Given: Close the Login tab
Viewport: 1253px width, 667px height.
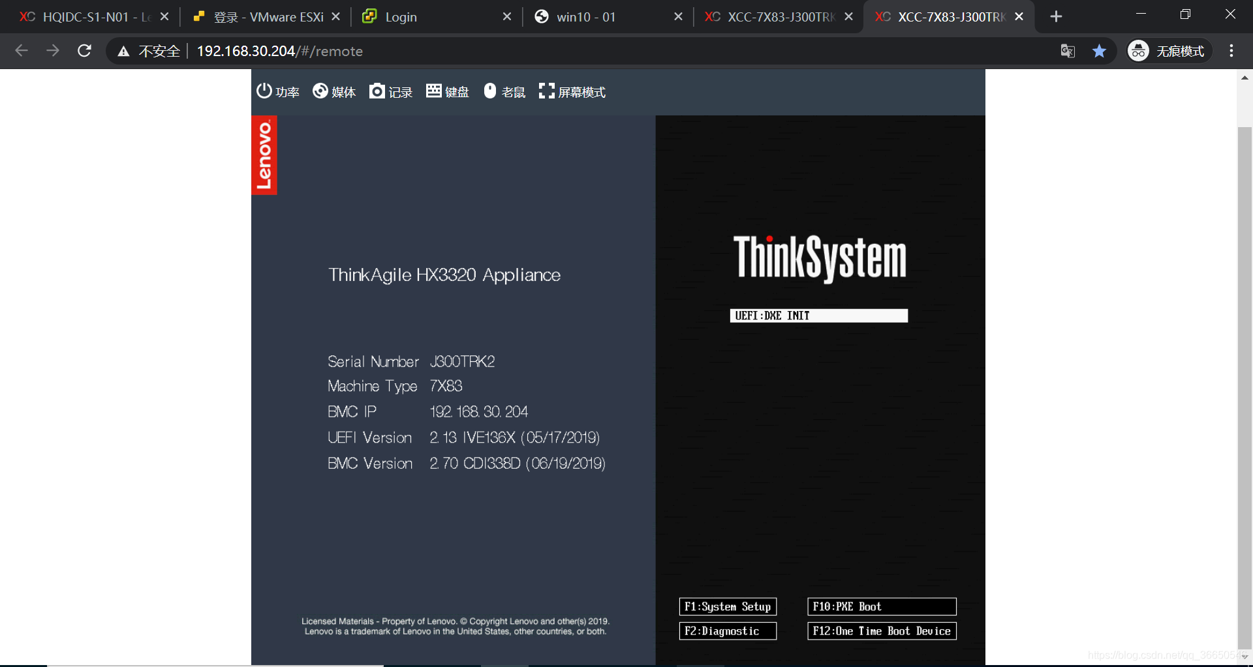Looking at the screenshot, I should click(x=507, y=17).
